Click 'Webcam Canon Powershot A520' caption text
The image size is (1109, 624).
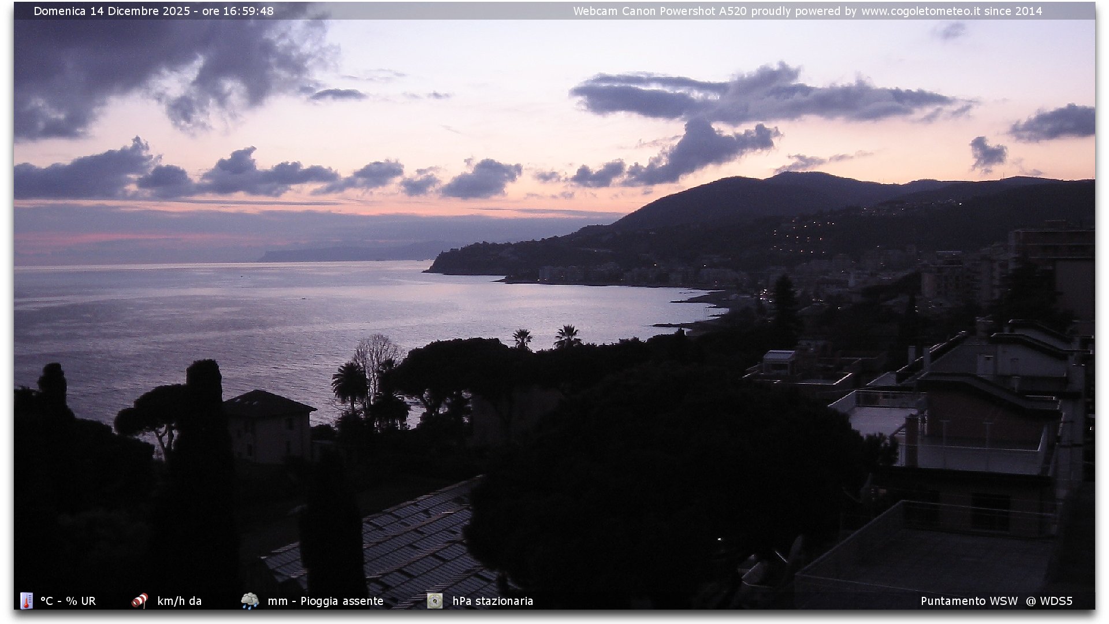660,11
